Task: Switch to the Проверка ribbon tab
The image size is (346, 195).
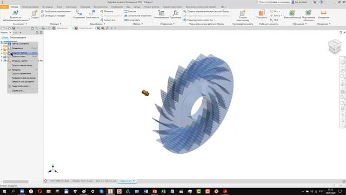Action: (85, 7)
